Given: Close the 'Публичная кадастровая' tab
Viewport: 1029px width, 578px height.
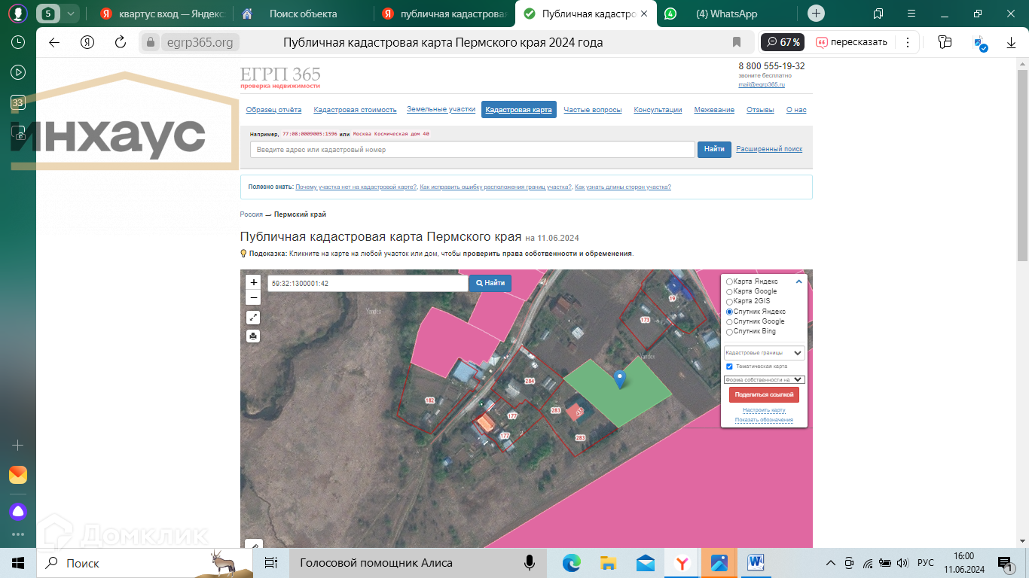Looking at the screenshot, I should coord(643,14).
